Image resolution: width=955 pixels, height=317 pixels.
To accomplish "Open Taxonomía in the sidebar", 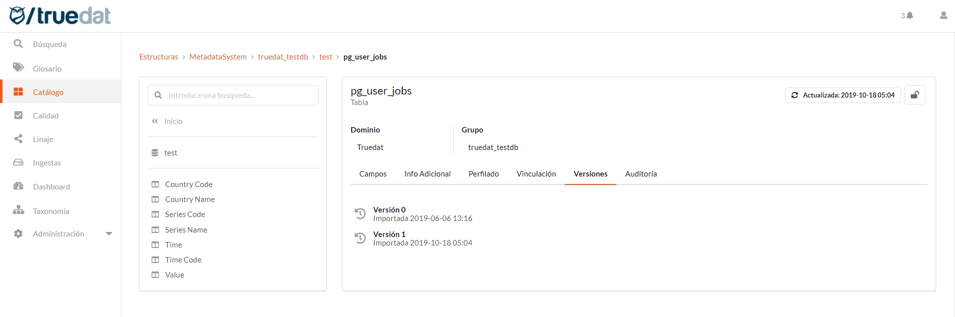I will point(51,211).
